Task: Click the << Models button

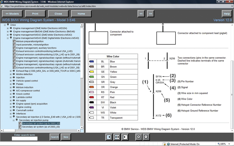Action: pos(12,14)
